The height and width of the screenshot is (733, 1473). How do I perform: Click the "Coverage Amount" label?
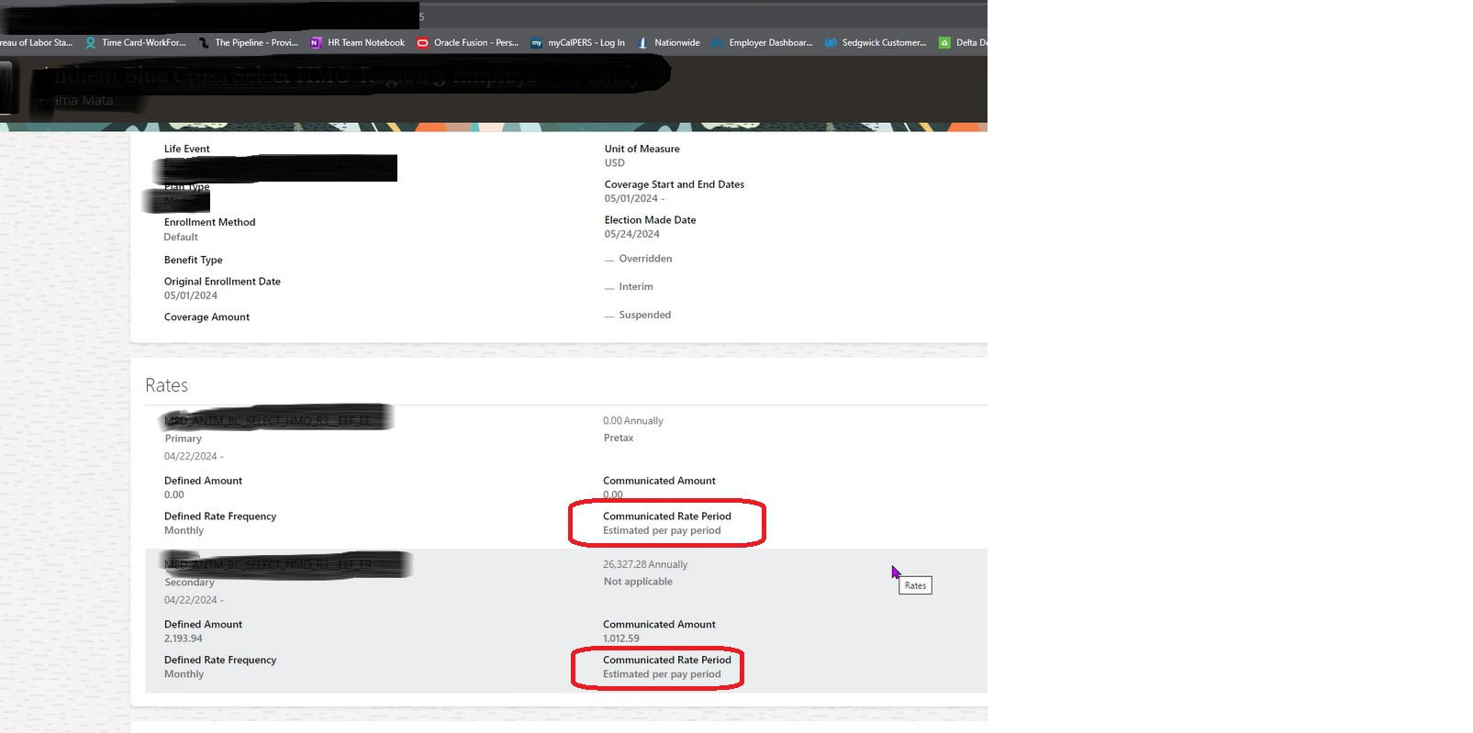(x=206, y=317)
